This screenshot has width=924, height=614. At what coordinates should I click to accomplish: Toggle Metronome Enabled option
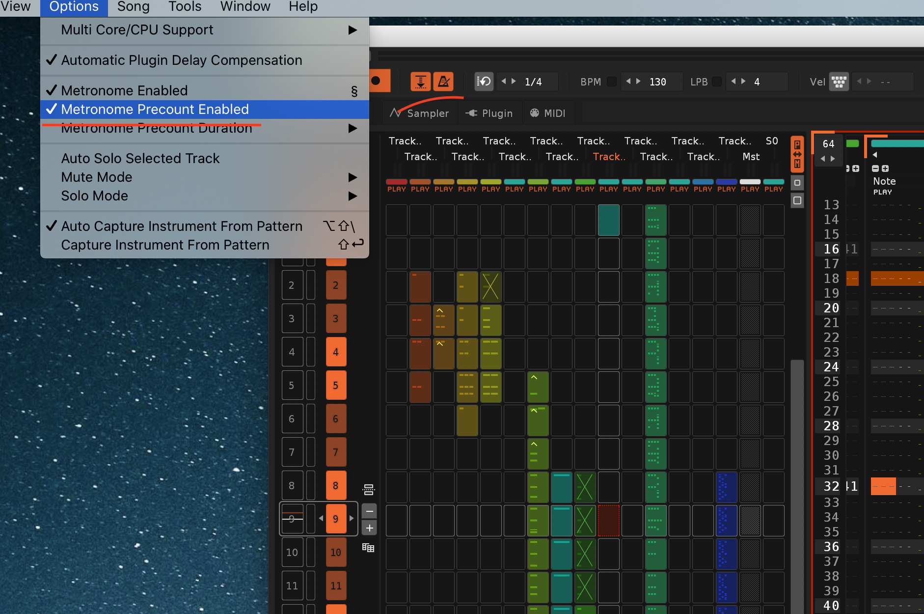click(x=204, y=90)
